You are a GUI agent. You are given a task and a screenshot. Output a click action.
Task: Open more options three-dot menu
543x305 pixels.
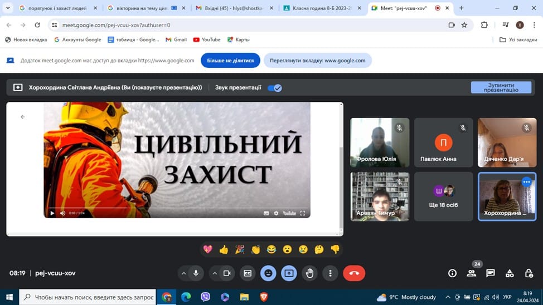(x=331, y=273)
